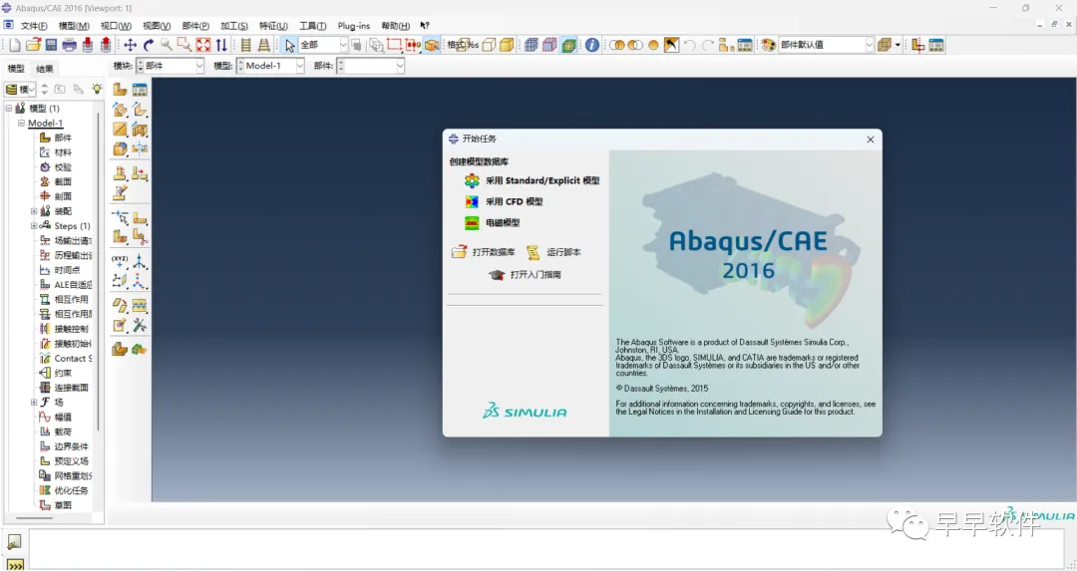
Task: Click the Print icon in toolbar
Action: pyautogui.click(x=70, y=45)
